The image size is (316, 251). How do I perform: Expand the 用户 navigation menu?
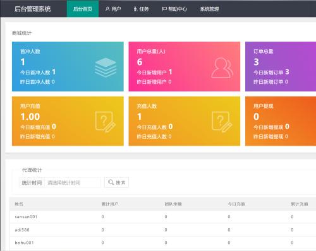pos(113,9)
